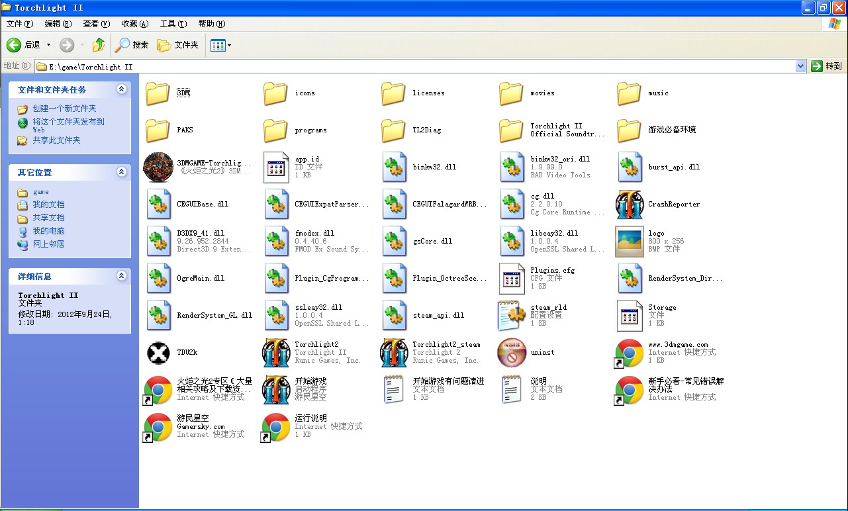848x511 pixels.
Task: Expand the address bar dropdown
Action: click(x=800, y=66)
